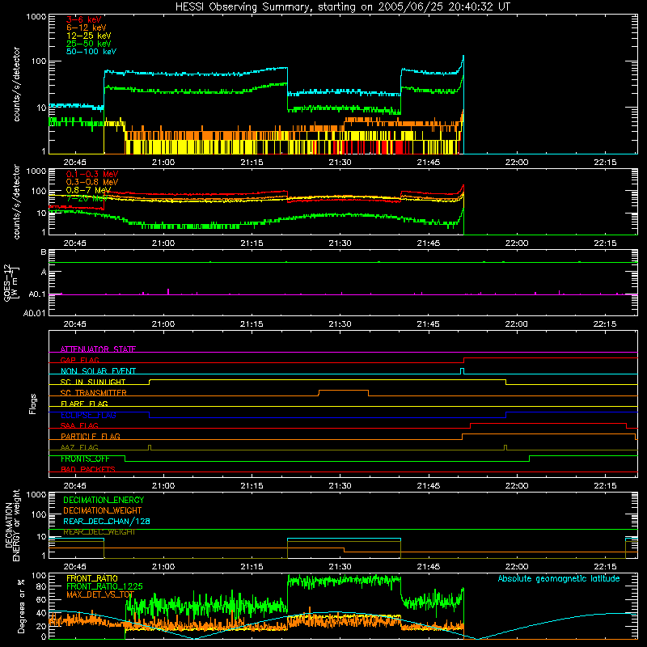Select the PARTICLE_FLAG label
This screenshot has width=647, height=647.
pyautogui.click(x=91, y=436)
